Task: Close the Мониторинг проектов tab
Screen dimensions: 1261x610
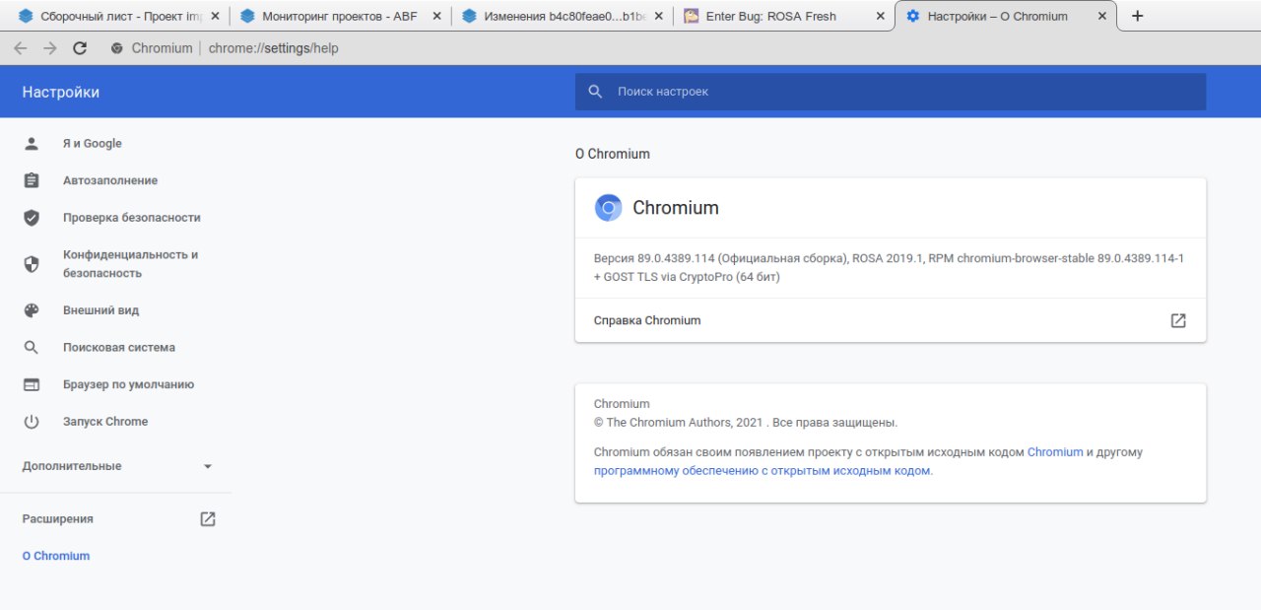Action: [437, 16]
